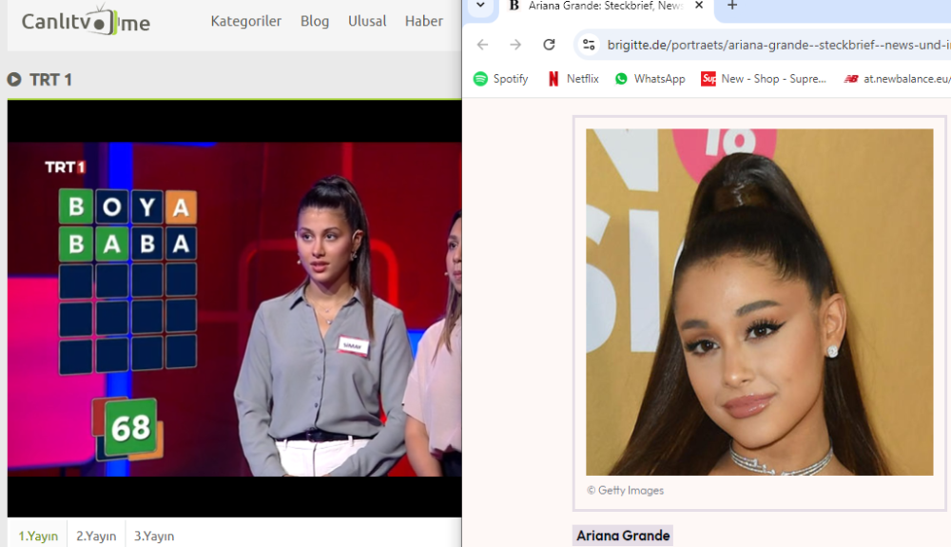View site information next to the URL

589,45
